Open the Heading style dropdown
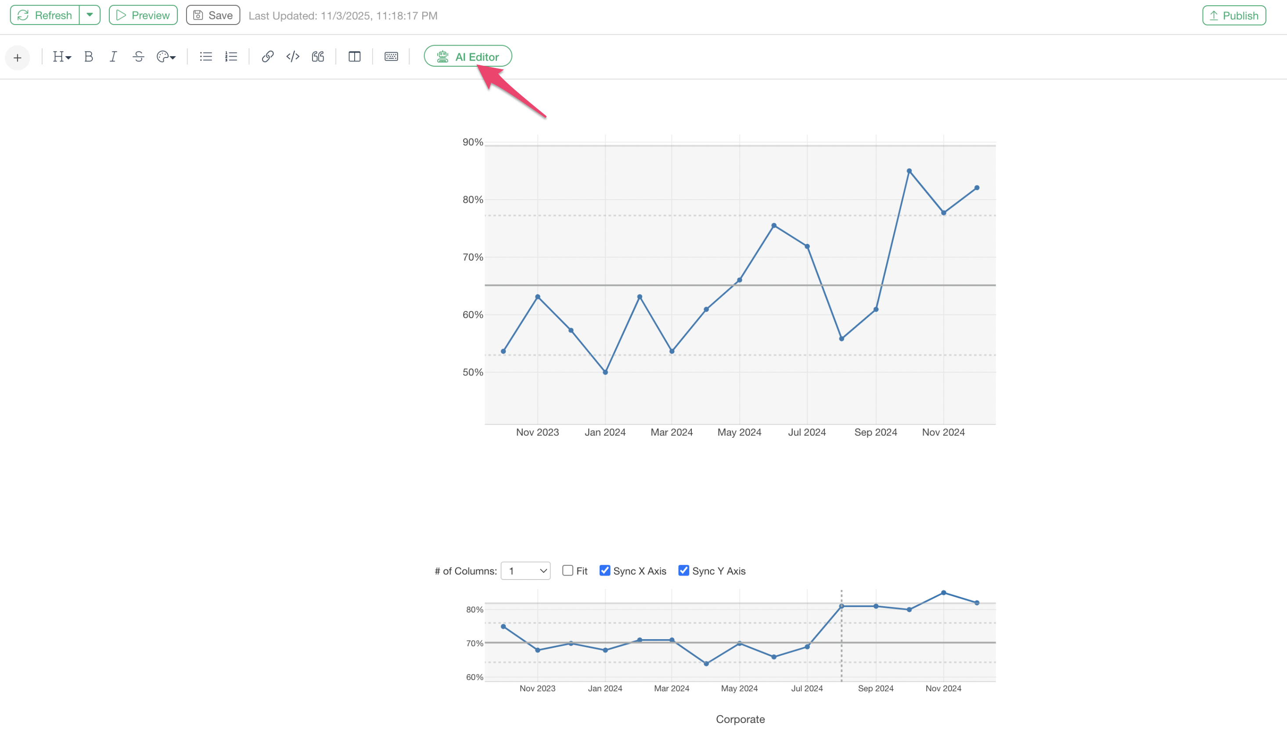 point(62,57)
